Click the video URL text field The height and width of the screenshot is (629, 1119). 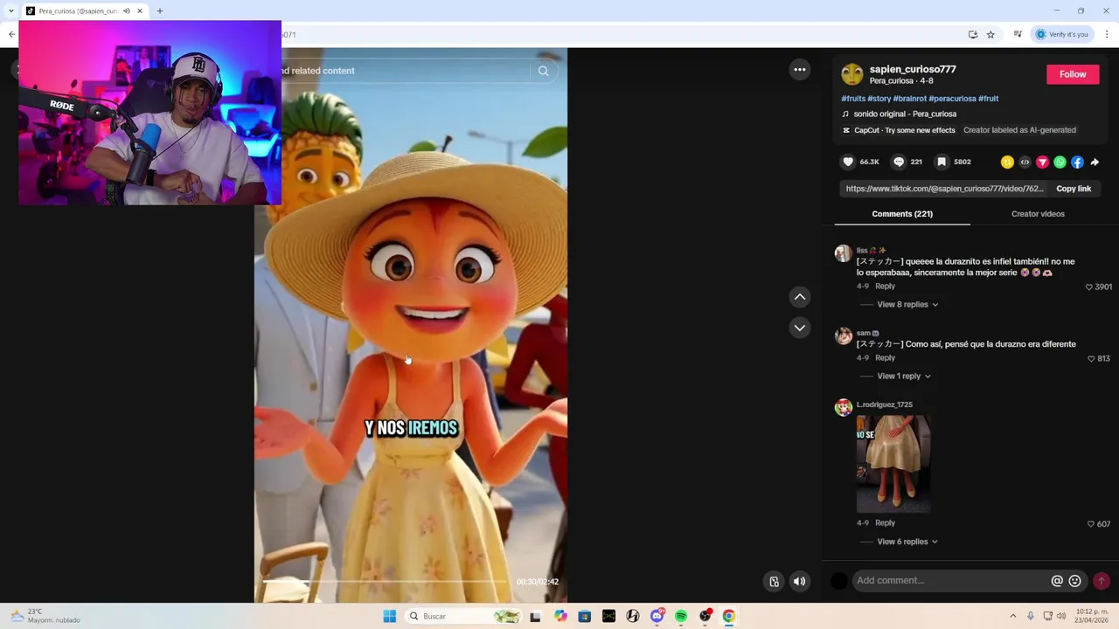944,189
